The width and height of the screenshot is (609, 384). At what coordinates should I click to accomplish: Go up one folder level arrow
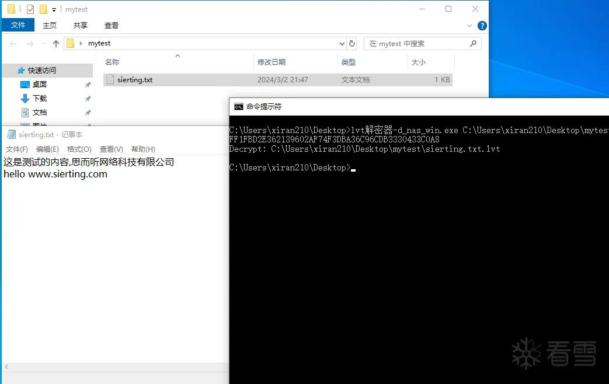tap(56, 44)
